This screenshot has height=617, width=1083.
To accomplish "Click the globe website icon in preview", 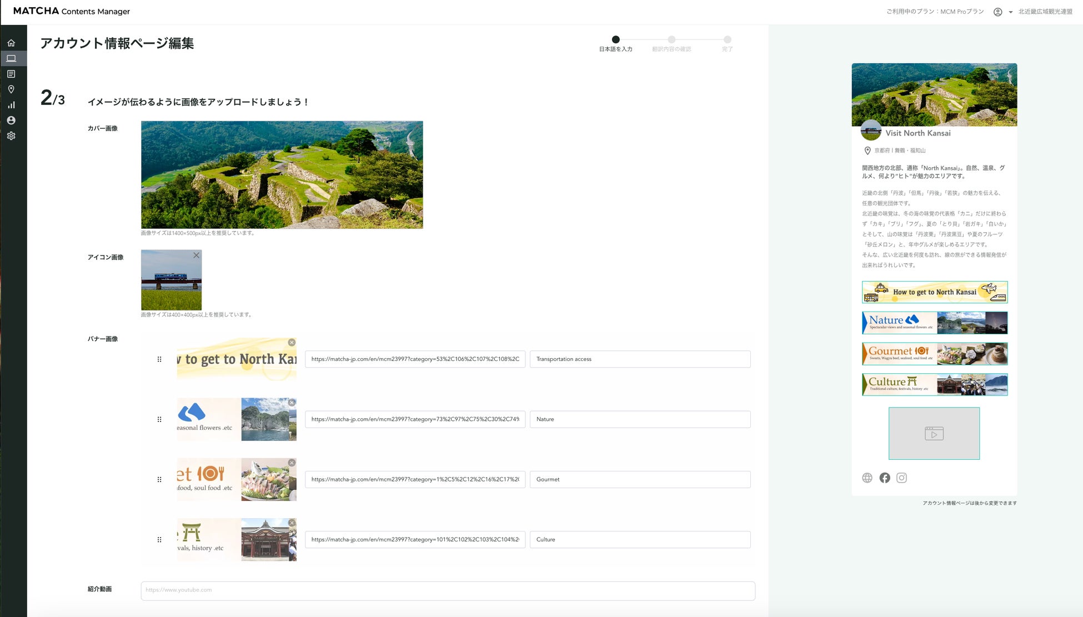I will click(867, 478).
